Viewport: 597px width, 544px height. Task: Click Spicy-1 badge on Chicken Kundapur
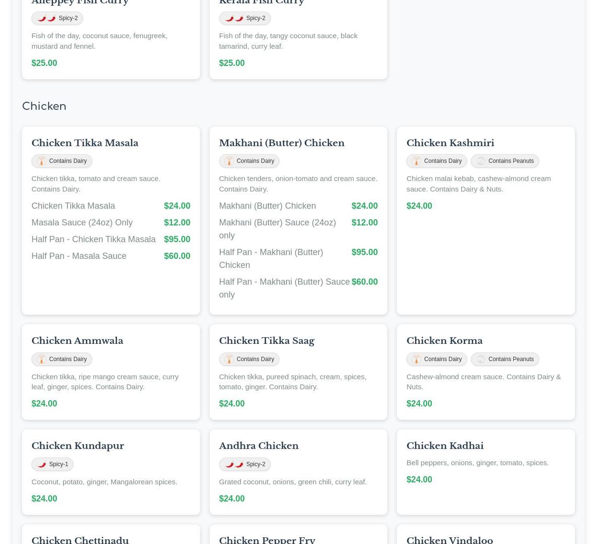[53, 464]
